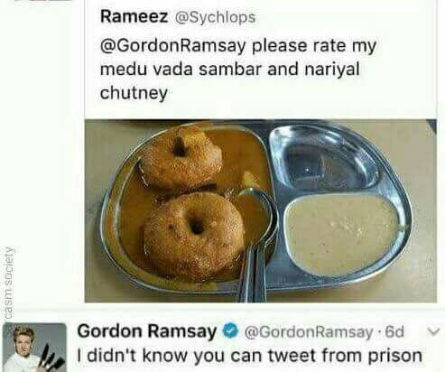Expand the tweet options chevron
This screenshot has height=372, width=445.
pyautogui.click(x=433, y=331)
